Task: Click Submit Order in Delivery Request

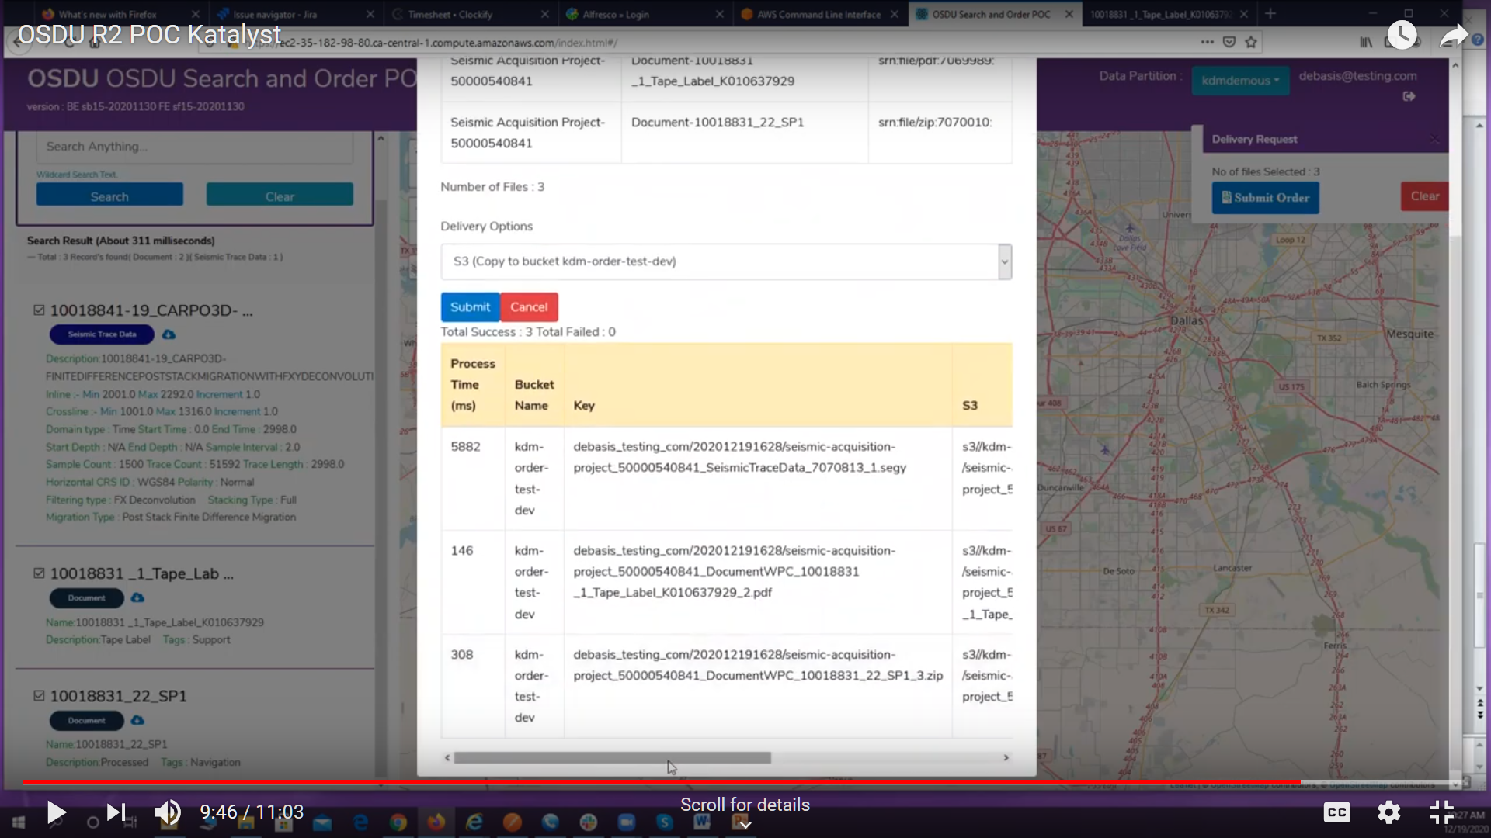Action: (x=1265, y=198)
